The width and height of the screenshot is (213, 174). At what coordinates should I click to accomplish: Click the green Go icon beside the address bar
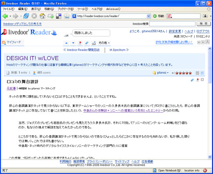[x=155, y=16]
